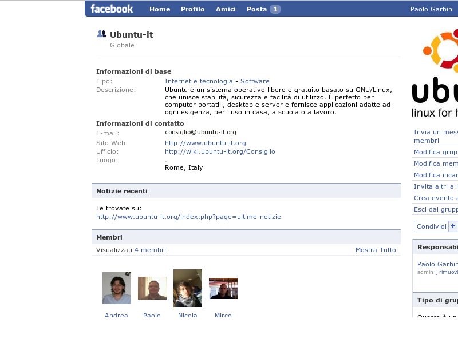Click Mostra Tutto in Membri section
The image size is (458, 343).
tap(376, 250)
